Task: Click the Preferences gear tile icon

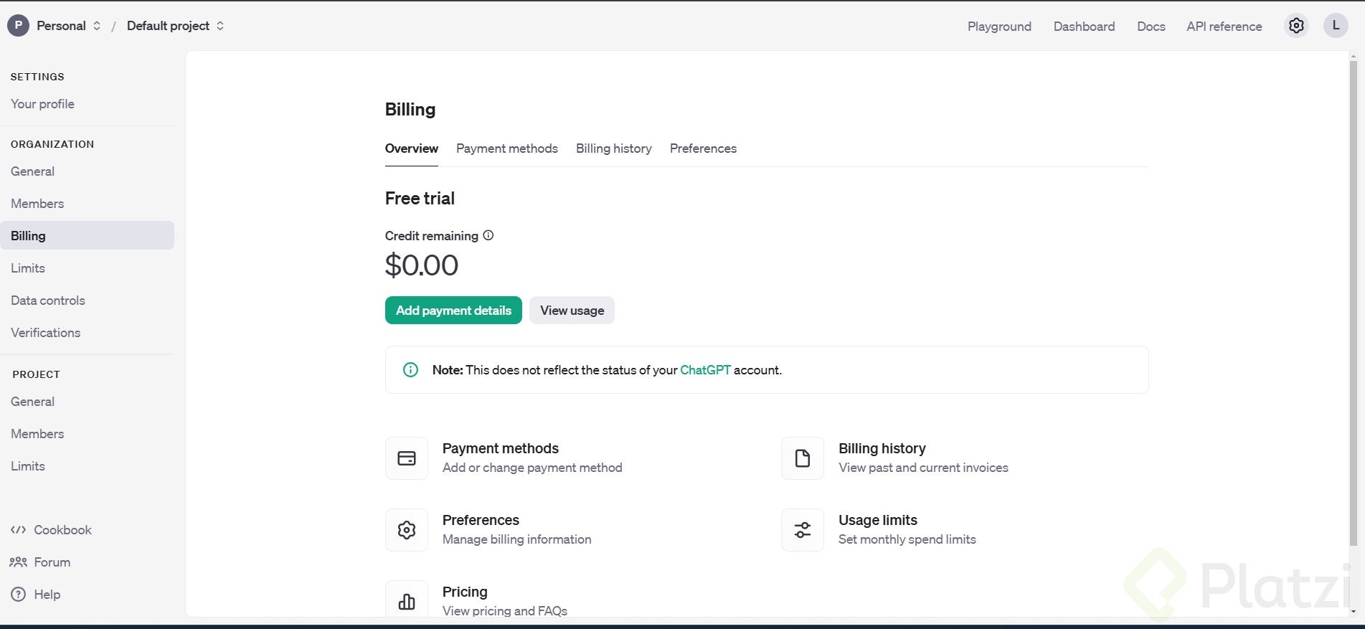Action: click(407, 530)
